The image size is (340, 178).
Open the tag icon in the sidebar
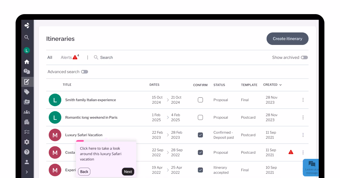point(27,92)
